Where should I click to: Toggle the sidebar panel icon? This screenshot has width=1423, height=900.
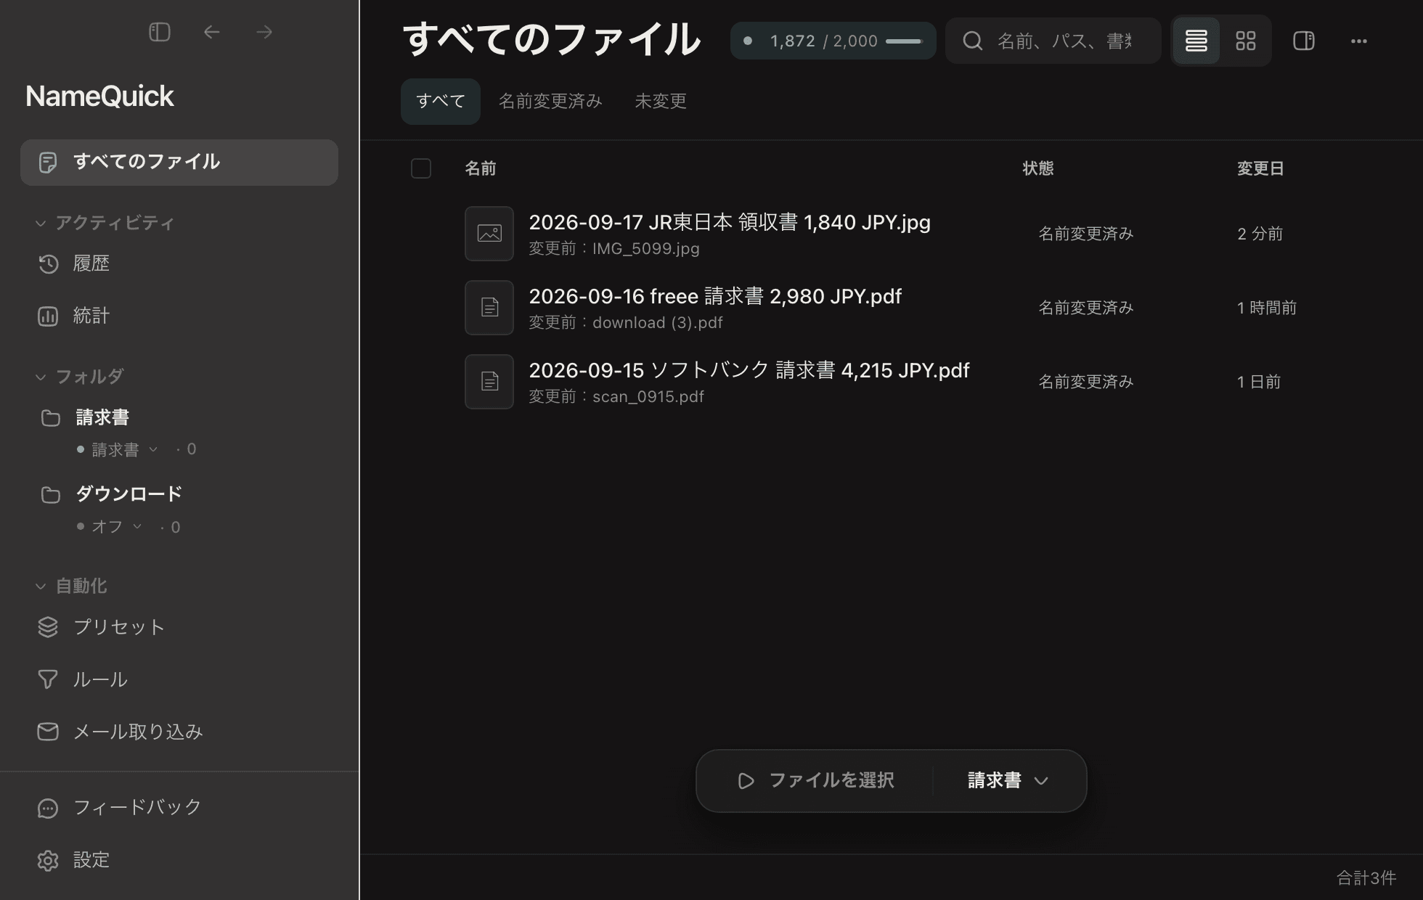[x=160, y=32]
